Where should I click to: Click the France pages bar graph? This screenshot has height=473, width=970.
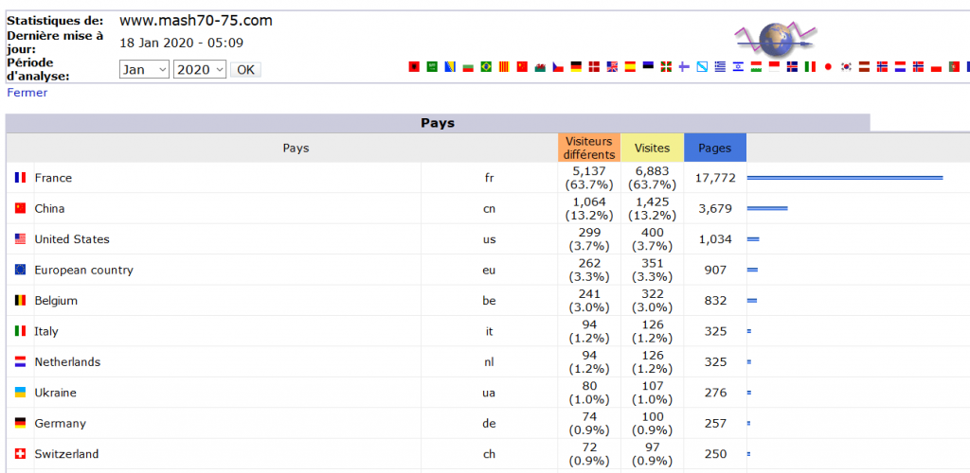click(x=845, y=178)
